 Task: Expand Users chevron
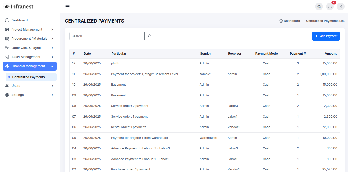tap(52, 86)
